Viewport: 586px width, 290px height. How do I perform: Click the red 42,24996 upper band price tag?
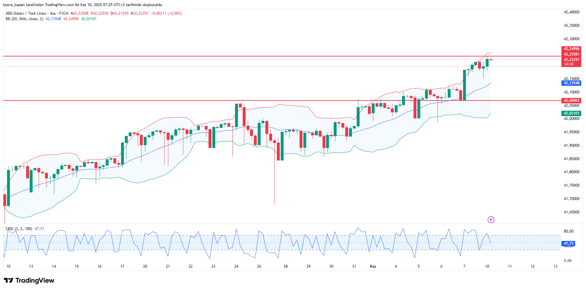click(571, 49)
